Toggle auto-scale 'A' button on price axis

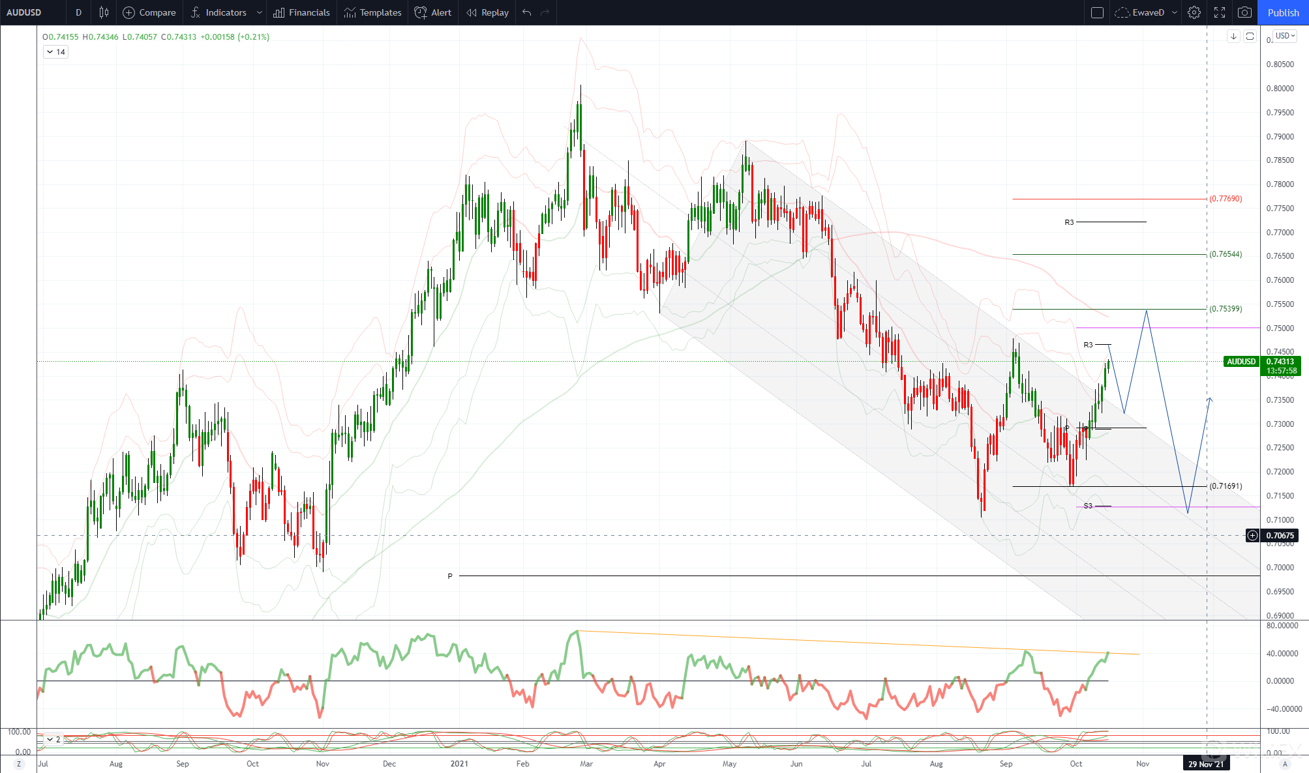[x=1285, y=764]
